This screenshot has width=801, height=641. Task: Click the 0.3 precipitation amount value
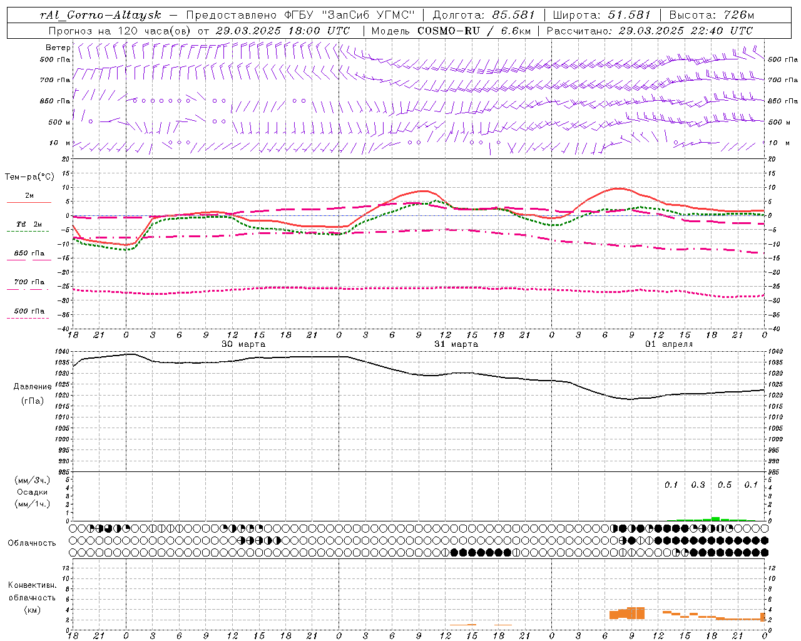698,485
